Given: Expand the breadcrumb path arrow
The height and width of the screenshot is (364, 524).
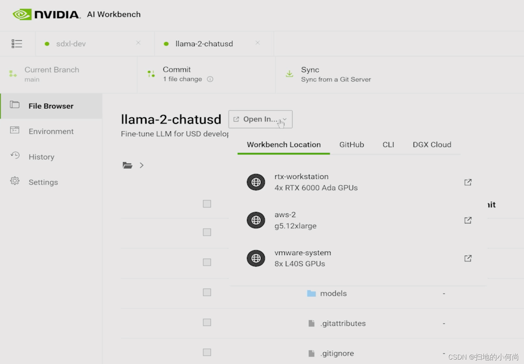Looking at the screenshot, I should pyautogui.click(x=142, y=165).
